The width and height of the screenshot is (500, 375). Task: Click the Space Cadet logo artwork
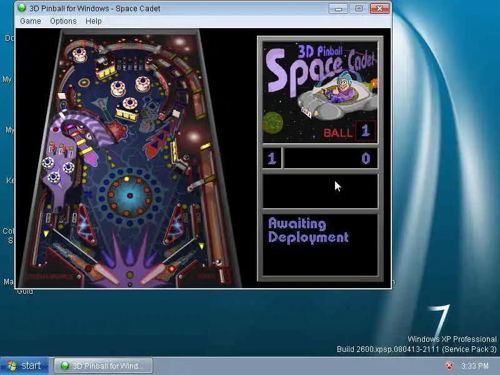tap(320, 92)
